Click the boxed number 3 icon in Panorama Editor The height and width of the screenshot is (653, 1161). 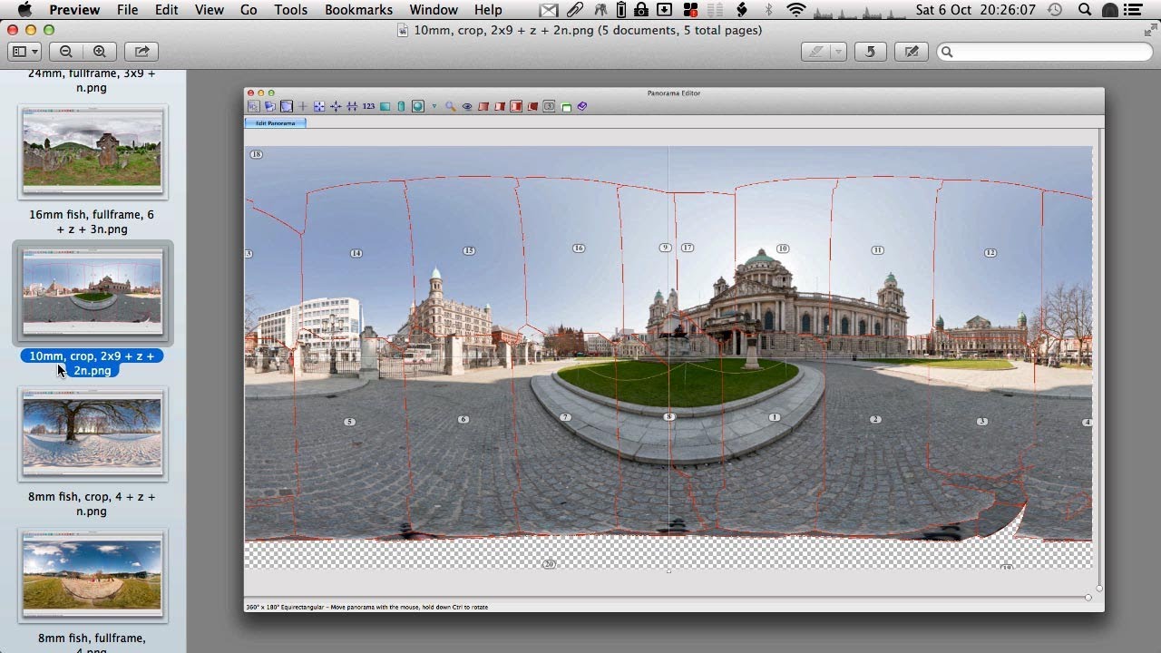[x=549, y=106]
